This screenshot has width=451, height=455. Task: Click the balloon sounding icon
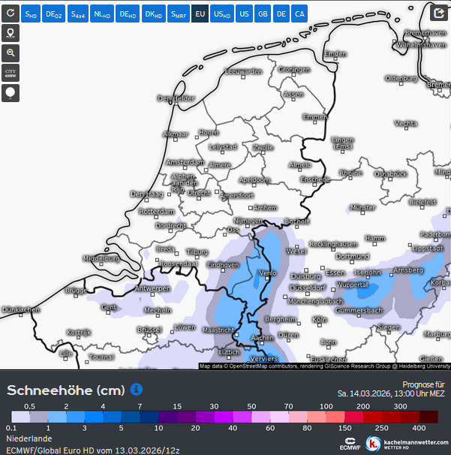[11, 93]
